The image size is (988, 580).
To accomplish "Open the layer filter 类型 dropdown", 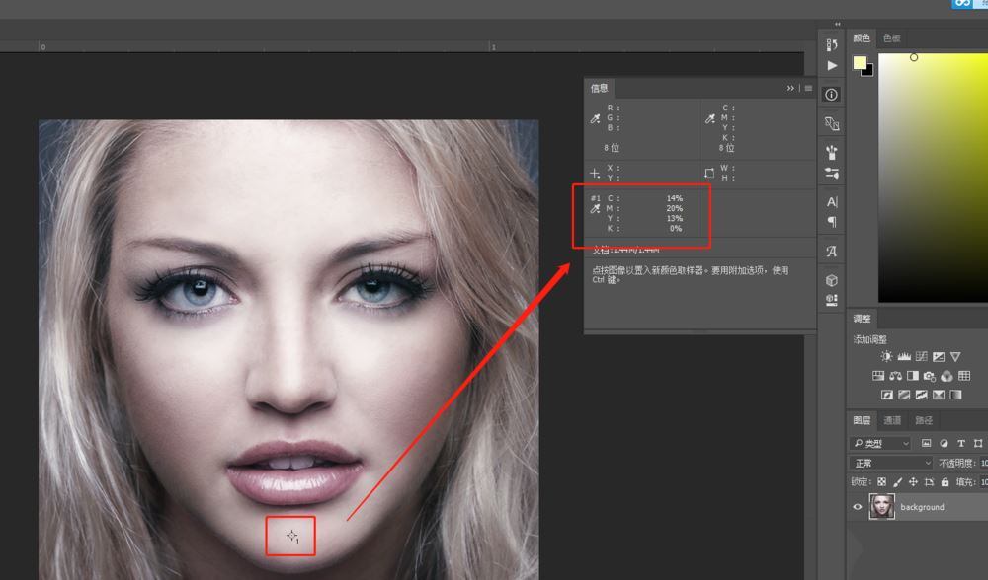I will tap(880, 444).
